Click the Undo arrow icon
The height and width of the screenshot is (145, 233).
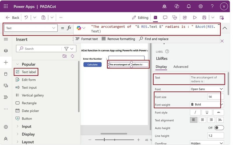tap(26, 18)
